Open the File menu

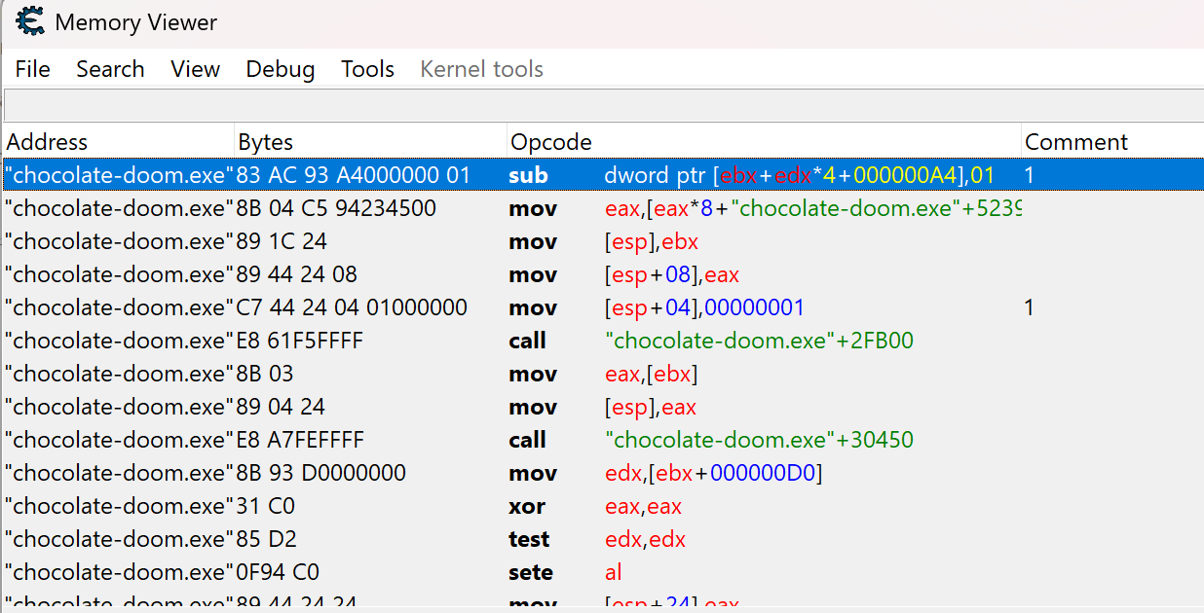point(33,69)
